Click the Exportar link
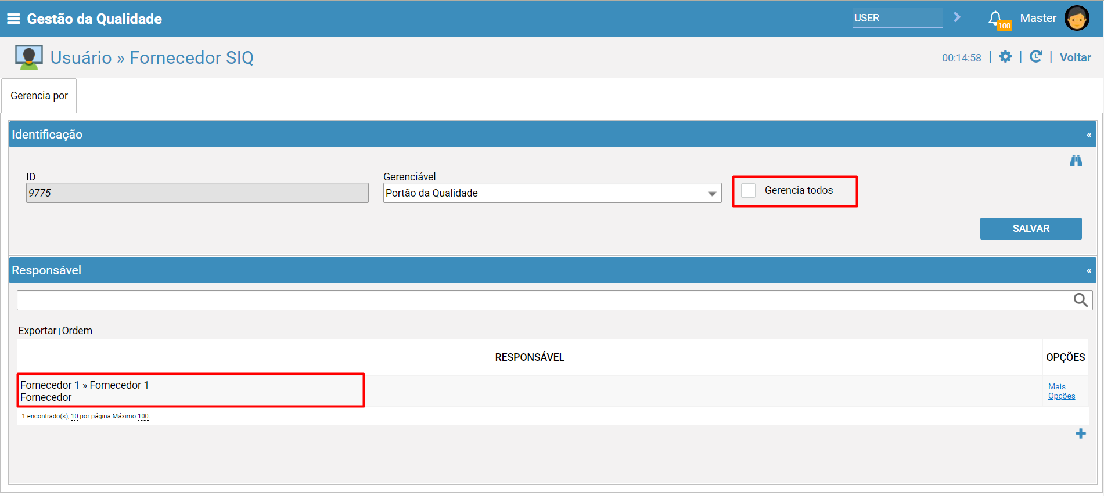Image resolution: width=1104 pixels, height=496 pixels. pos(37,331)
